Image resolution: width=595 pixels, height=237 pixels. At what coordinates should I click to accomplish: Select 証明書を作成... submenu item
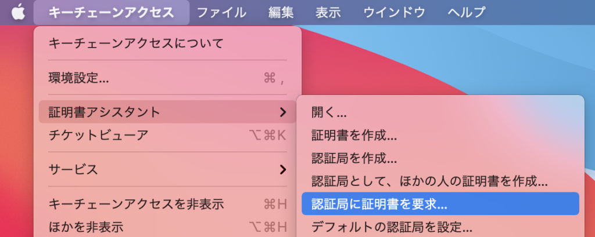pyautogui.click(x=354, y=136)
